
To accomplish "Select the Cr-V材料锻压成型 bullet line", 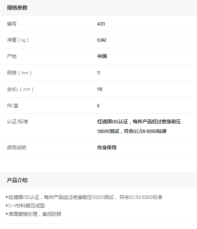I will tap(25, 206).
